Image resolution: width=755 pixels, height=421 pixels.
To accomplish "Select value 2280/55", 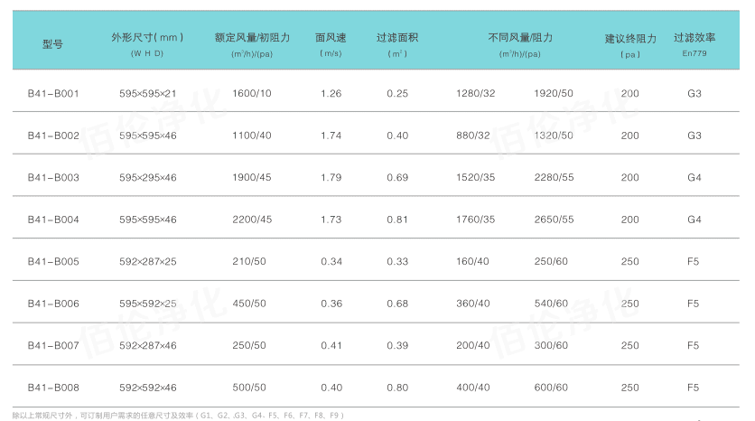I will (x=554, y=177).
